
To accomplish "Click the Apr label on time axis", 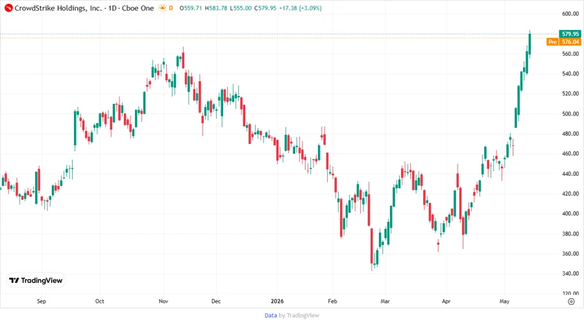I will click(x=446, y=301).
